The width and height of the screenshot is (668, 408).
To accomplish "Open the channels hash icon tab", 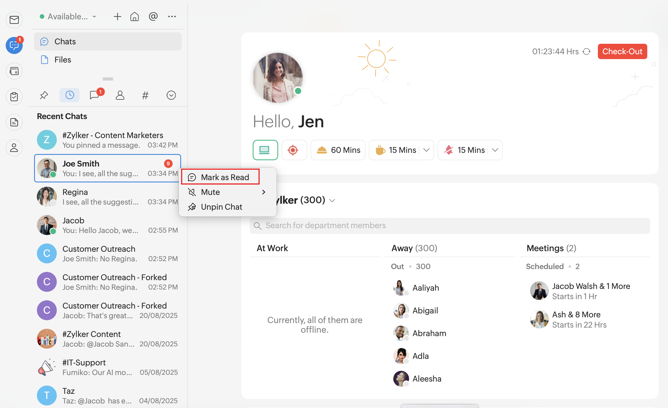I will (x=145, y=95).
